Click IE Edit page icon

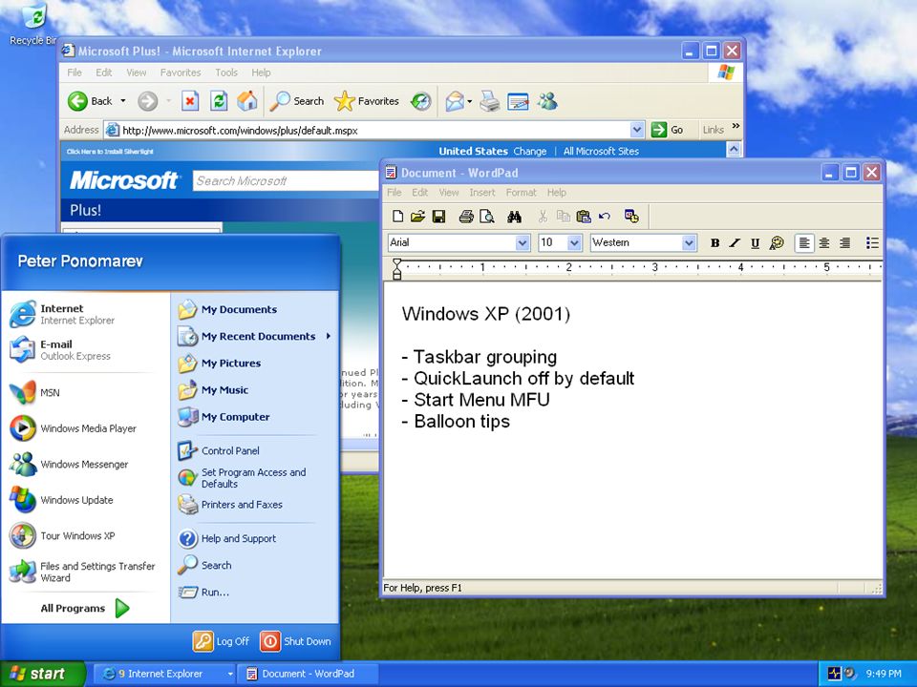point(518,101)
